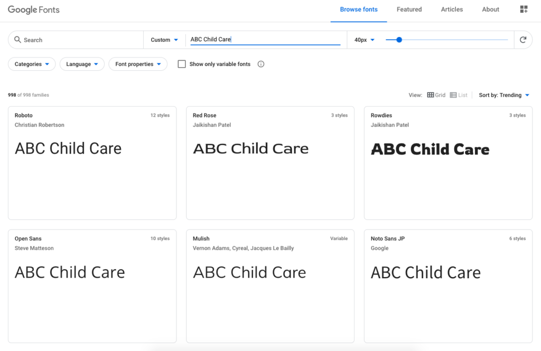This screenshot has height=351, width=541.
Task: Open the Custom preview text dropdown
Action: click(x=164, y=40)
